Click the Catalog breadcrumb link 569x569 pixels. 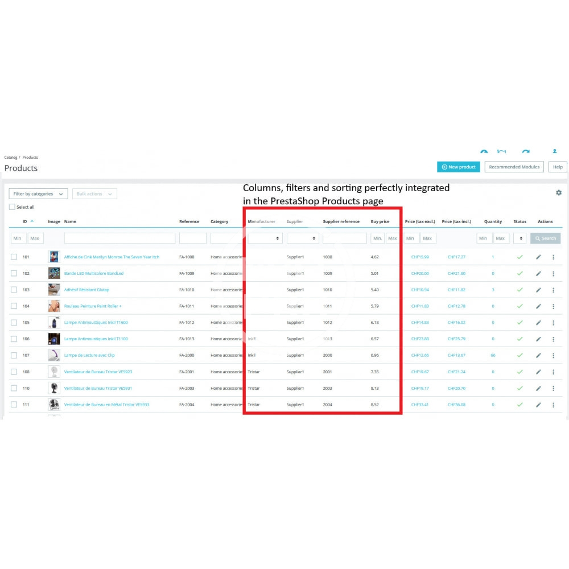(x=11, y=157)
